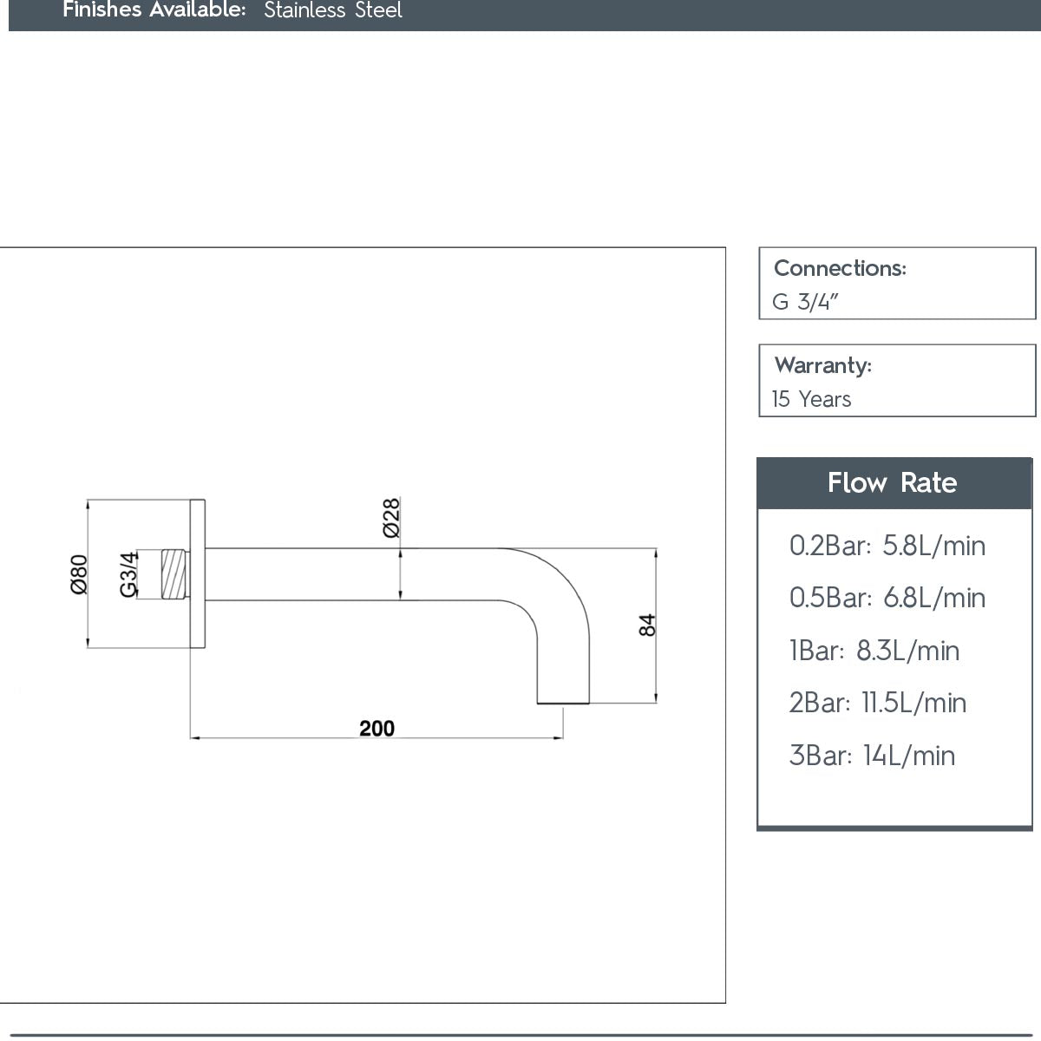Select the '15 Years' warranty value

pos(811,399)
